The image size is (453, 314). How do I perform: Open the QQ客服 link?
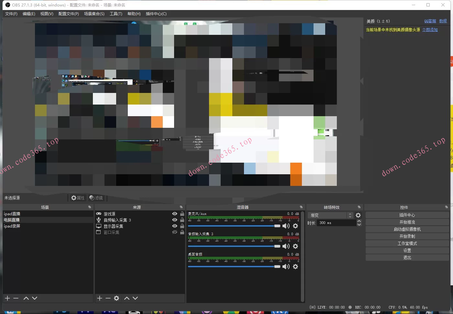tap(430, 21)
